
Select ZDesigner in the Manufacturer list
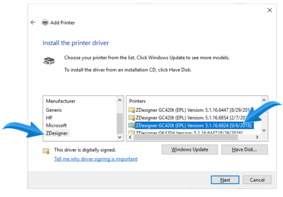tap(57, 133)
